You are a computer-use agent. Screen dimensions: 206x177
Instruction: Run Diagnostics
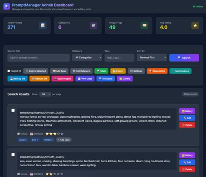coord(157,71)
